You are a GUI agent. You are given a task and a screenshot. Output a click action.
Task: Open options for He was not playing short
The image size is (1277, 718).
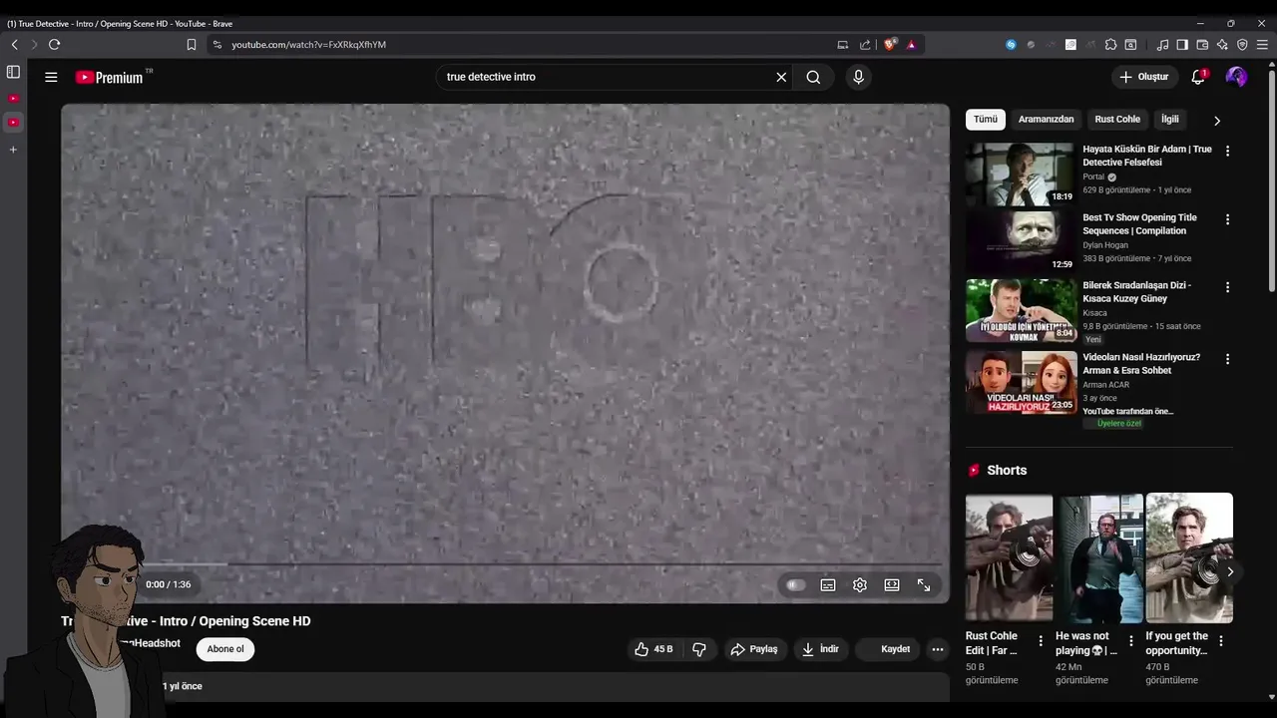1130,641
